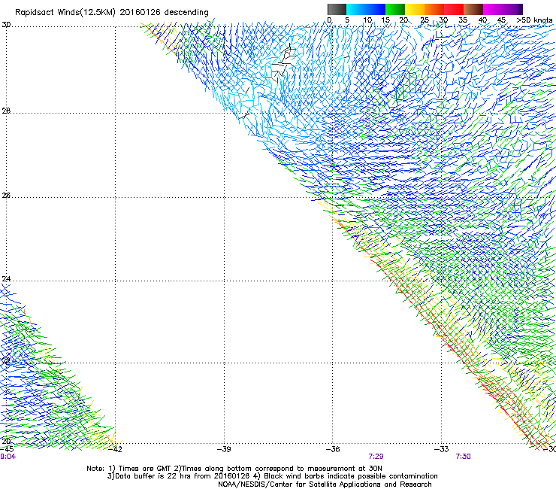
Task: Click the longitude axis label '-42'
Action: coord(116,449)
